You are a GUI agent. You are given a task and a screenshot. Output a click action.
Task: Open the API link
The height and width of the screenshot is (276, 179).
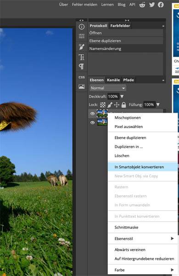coord(132,5)
